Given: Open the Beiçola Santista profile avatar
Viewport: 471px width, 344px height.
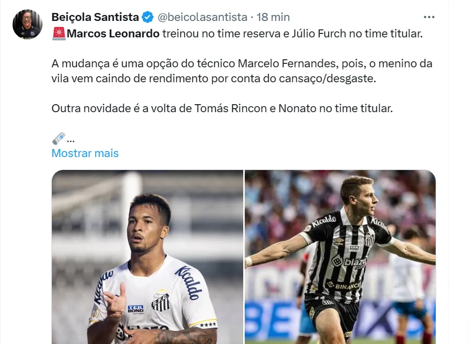Looking at the screenshot, I should coord(27,24).
